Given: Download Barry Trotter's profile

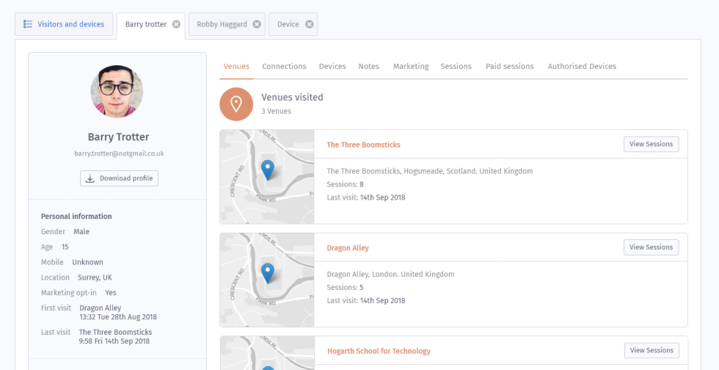Looking at the screenshot, I should pos(119,178).
